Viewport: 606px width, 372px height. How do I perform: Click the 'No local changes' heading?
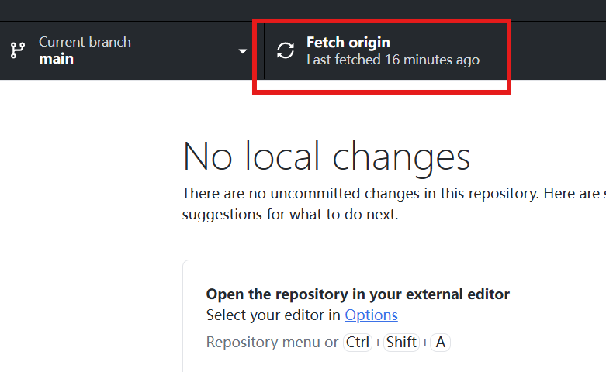[326, 157]
